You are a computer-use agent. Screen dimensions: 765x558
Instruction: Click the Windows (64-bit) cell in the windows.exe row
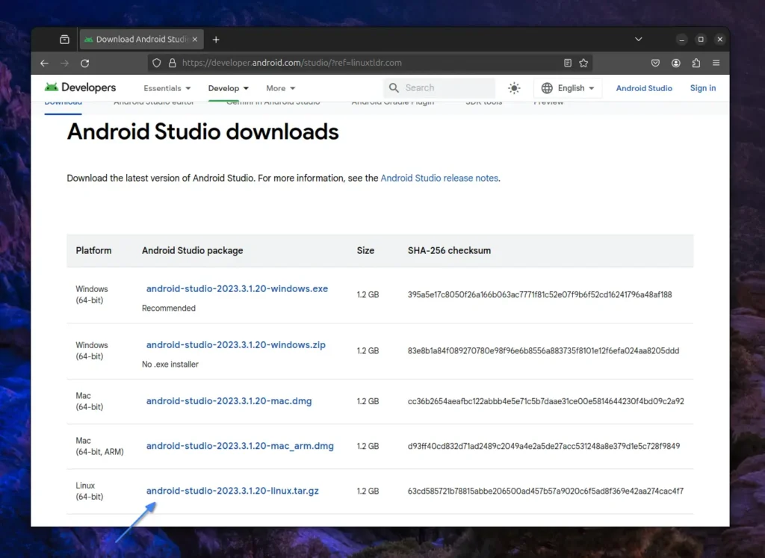tap(92, 294)
